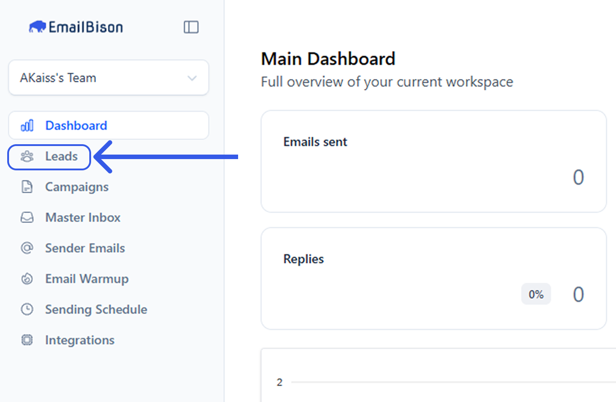Click the Emails sent stat card title

coord(315,142)
